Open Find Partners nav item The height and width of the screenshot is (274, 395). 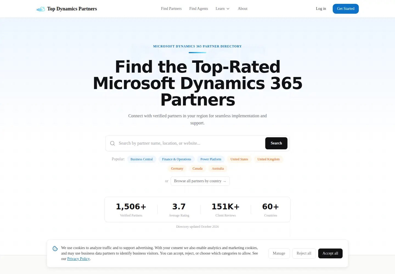point(171,9)
